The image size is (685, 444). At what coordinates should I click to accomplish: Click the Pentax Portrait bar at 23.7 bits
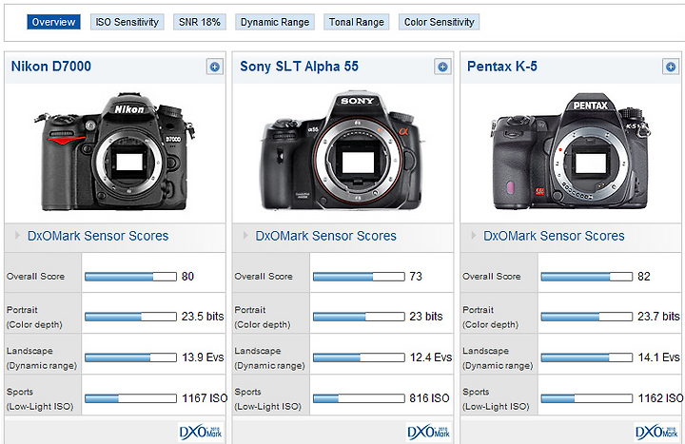(x=587, y=317)
